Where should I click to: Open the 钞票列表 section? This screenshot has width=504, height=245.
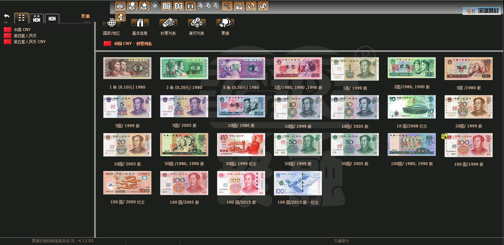[168, 27]
